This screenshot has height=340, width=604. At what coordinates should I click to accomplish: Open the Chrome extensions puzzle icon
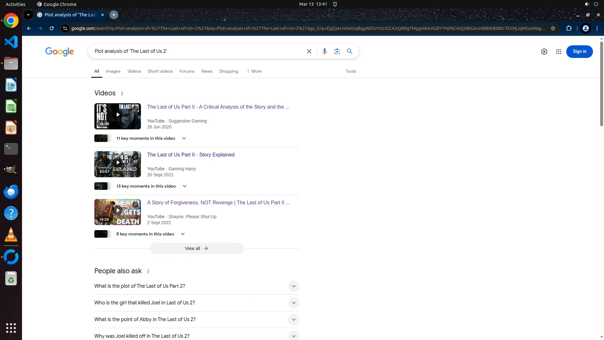point(569,28)
